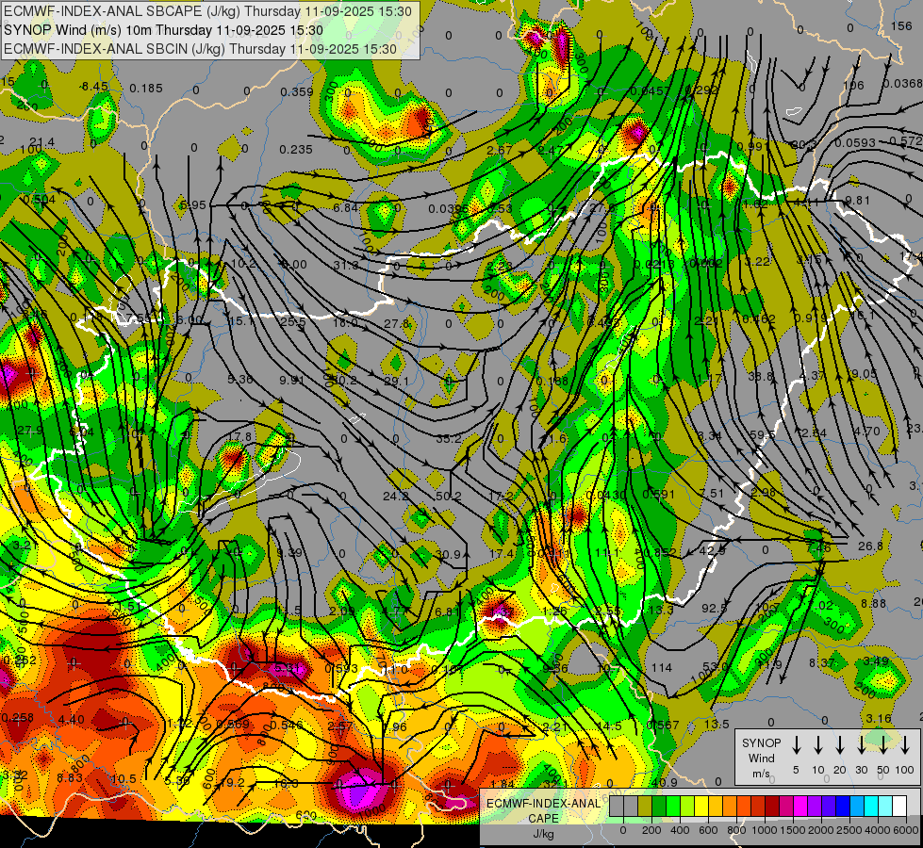
Task: Pick the orange swatch before 800
Action: tap(730, 806)
